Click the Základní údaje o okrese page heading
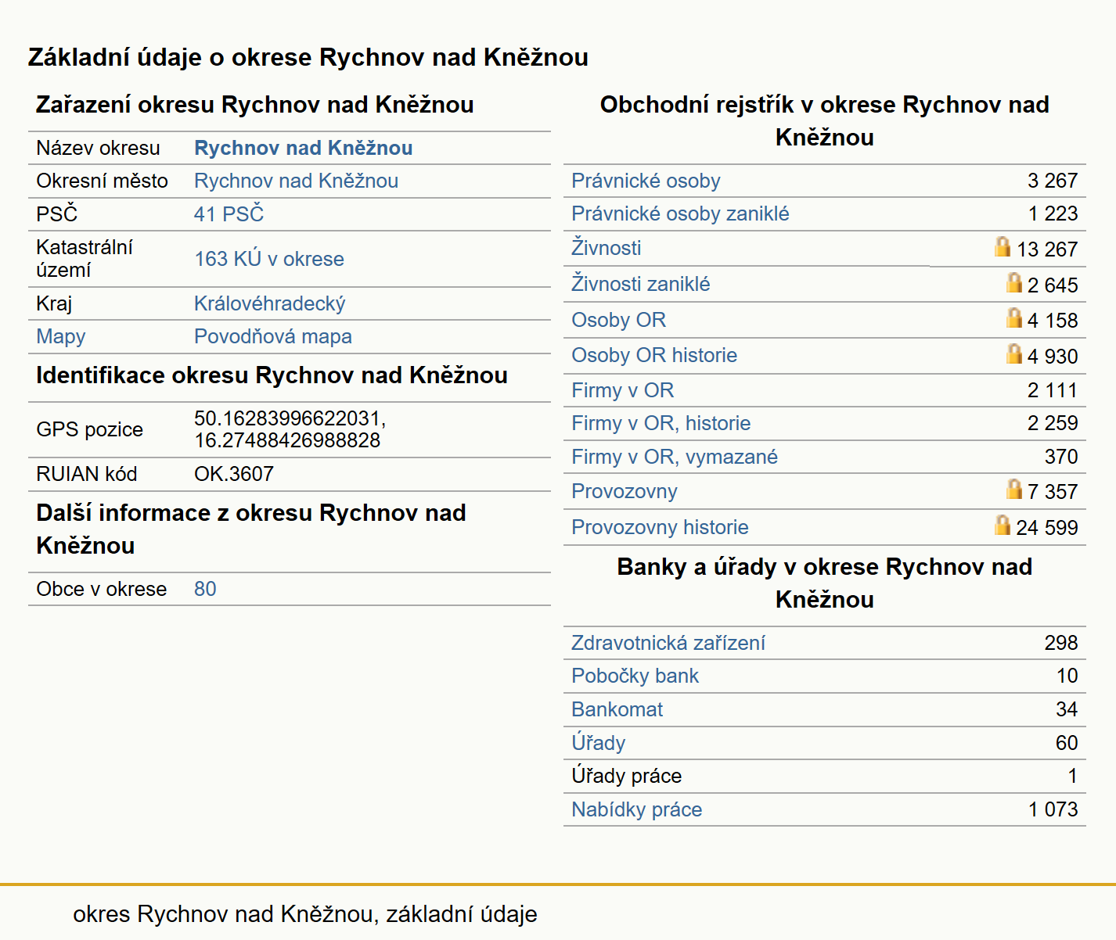1116x940 pixels. point(308,57)
